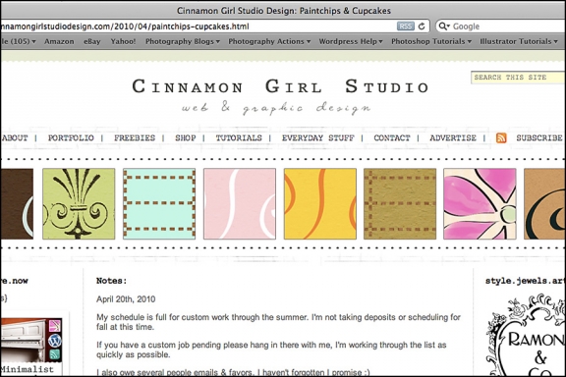This screenshot has width=566, height=377.
Task: Select the tan swirl swatch
Action: pyautogui.click(x=544, y=203)
